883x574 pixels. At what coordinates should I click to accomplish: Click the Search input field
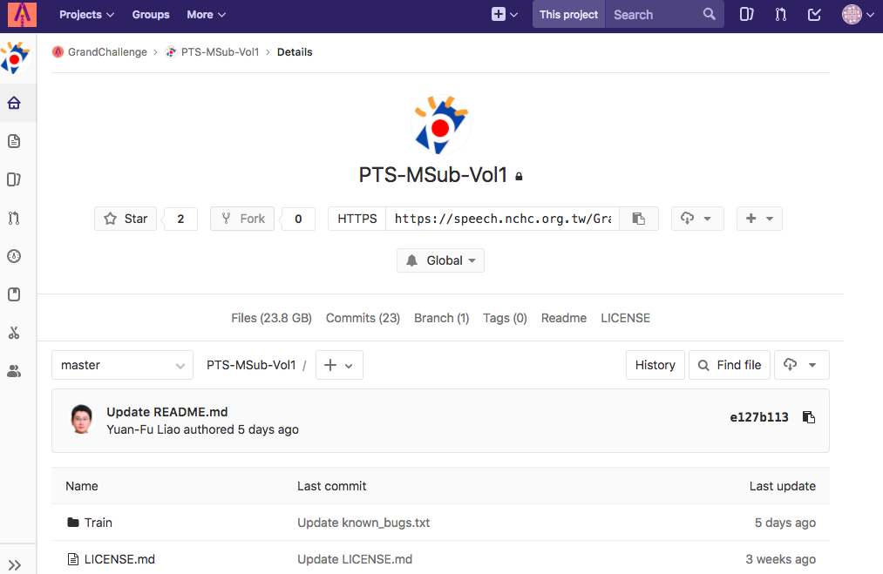pos(655,14)
